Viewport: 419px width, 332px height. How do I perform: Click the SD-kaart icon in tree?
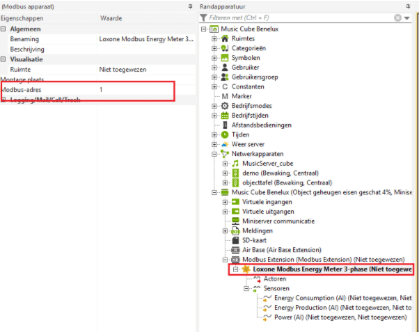235,240
